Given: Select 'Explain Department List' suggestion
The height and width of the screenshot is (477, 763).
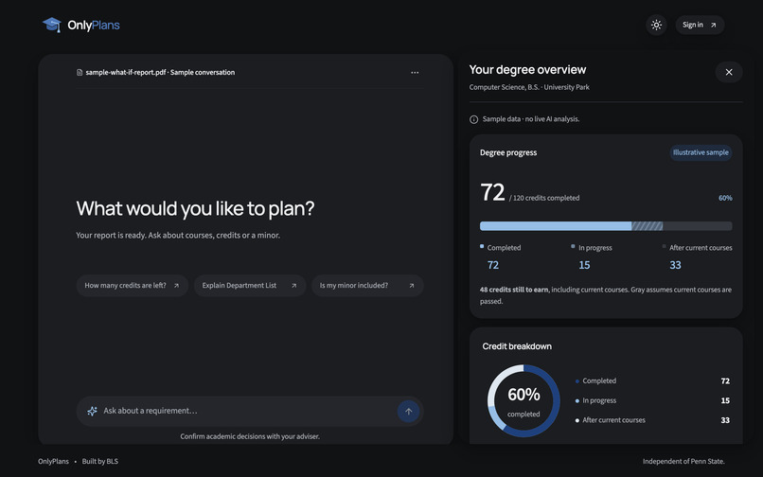Looking at the screenshot, I should tap(250, 286).
